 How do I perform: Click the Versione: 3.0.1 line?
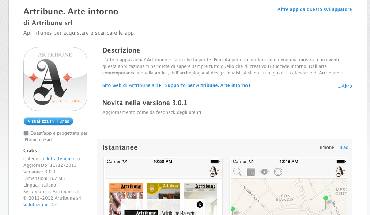[x=39, y=172]
